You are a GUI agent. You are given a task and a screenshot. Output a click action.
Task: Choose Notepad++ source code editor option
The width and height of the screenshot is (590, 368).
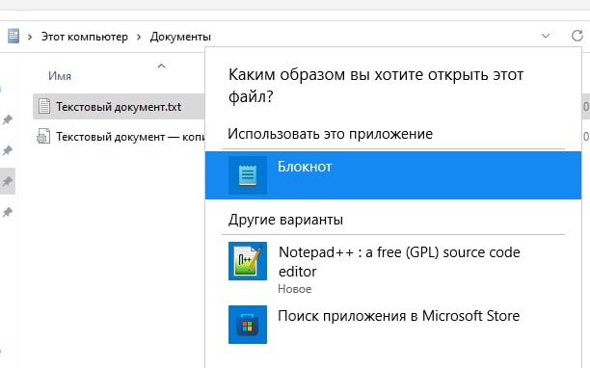coord(392,269)
